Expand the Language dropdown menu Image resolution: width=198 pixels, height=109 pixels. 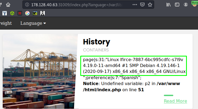[33, 23]
